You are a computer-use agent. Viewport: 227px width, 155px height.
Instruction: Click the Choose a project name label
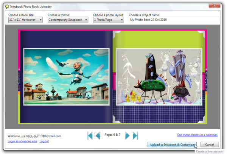coord(144,15)
